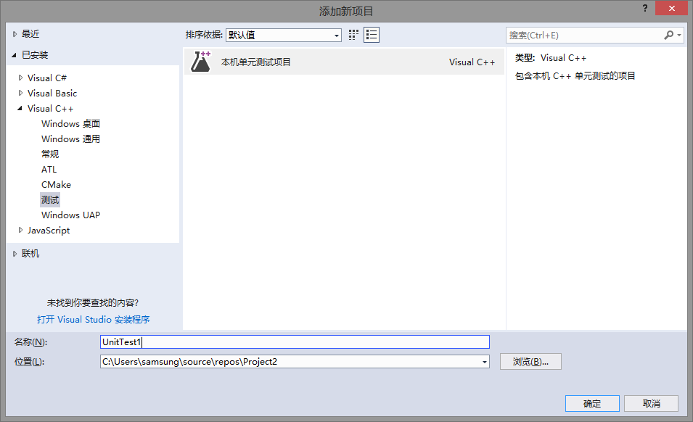Select ATL category
Viewport: 693px width, 422px height.
(49, 169)
